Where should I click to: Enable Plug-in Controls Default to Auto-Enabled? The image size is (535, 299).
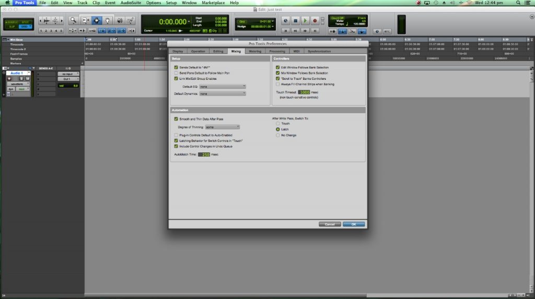tap(176, 135)
